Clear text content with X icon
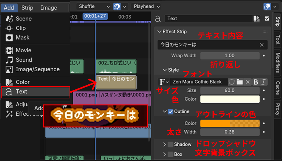 click(x=262, y=45)
